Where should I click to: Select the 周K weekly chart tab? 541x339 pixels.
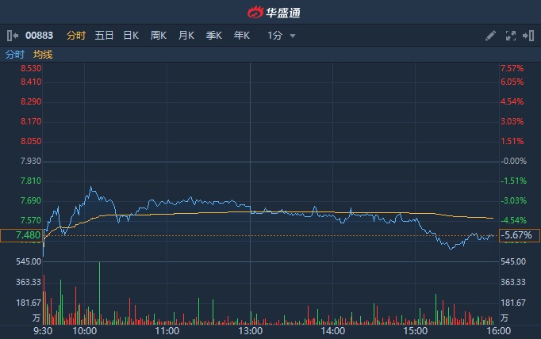coord(159,36)
